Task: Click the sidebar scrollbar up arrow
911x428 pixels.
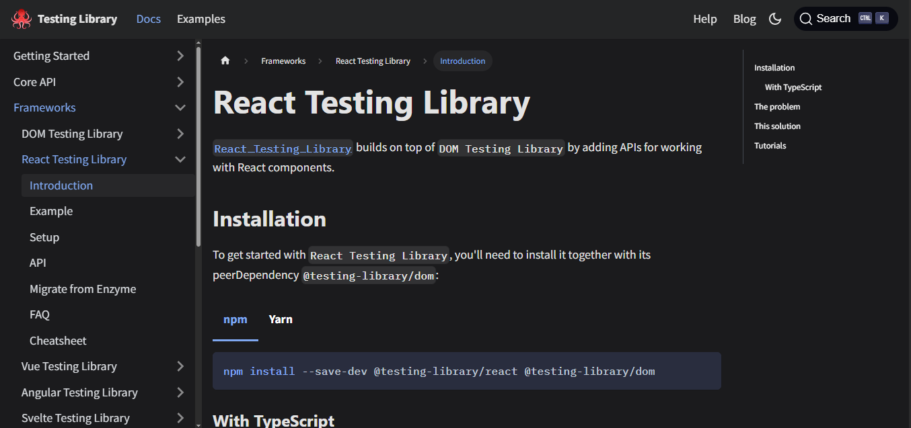Action: [x=198, y=43]
